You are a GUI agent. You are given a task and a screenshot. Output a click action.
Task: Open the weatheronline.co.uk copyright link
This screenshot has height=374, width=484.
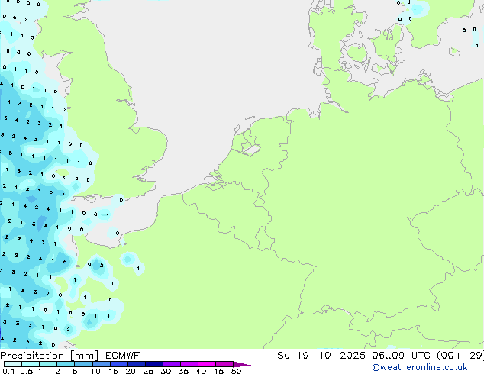tap(420, 367)
